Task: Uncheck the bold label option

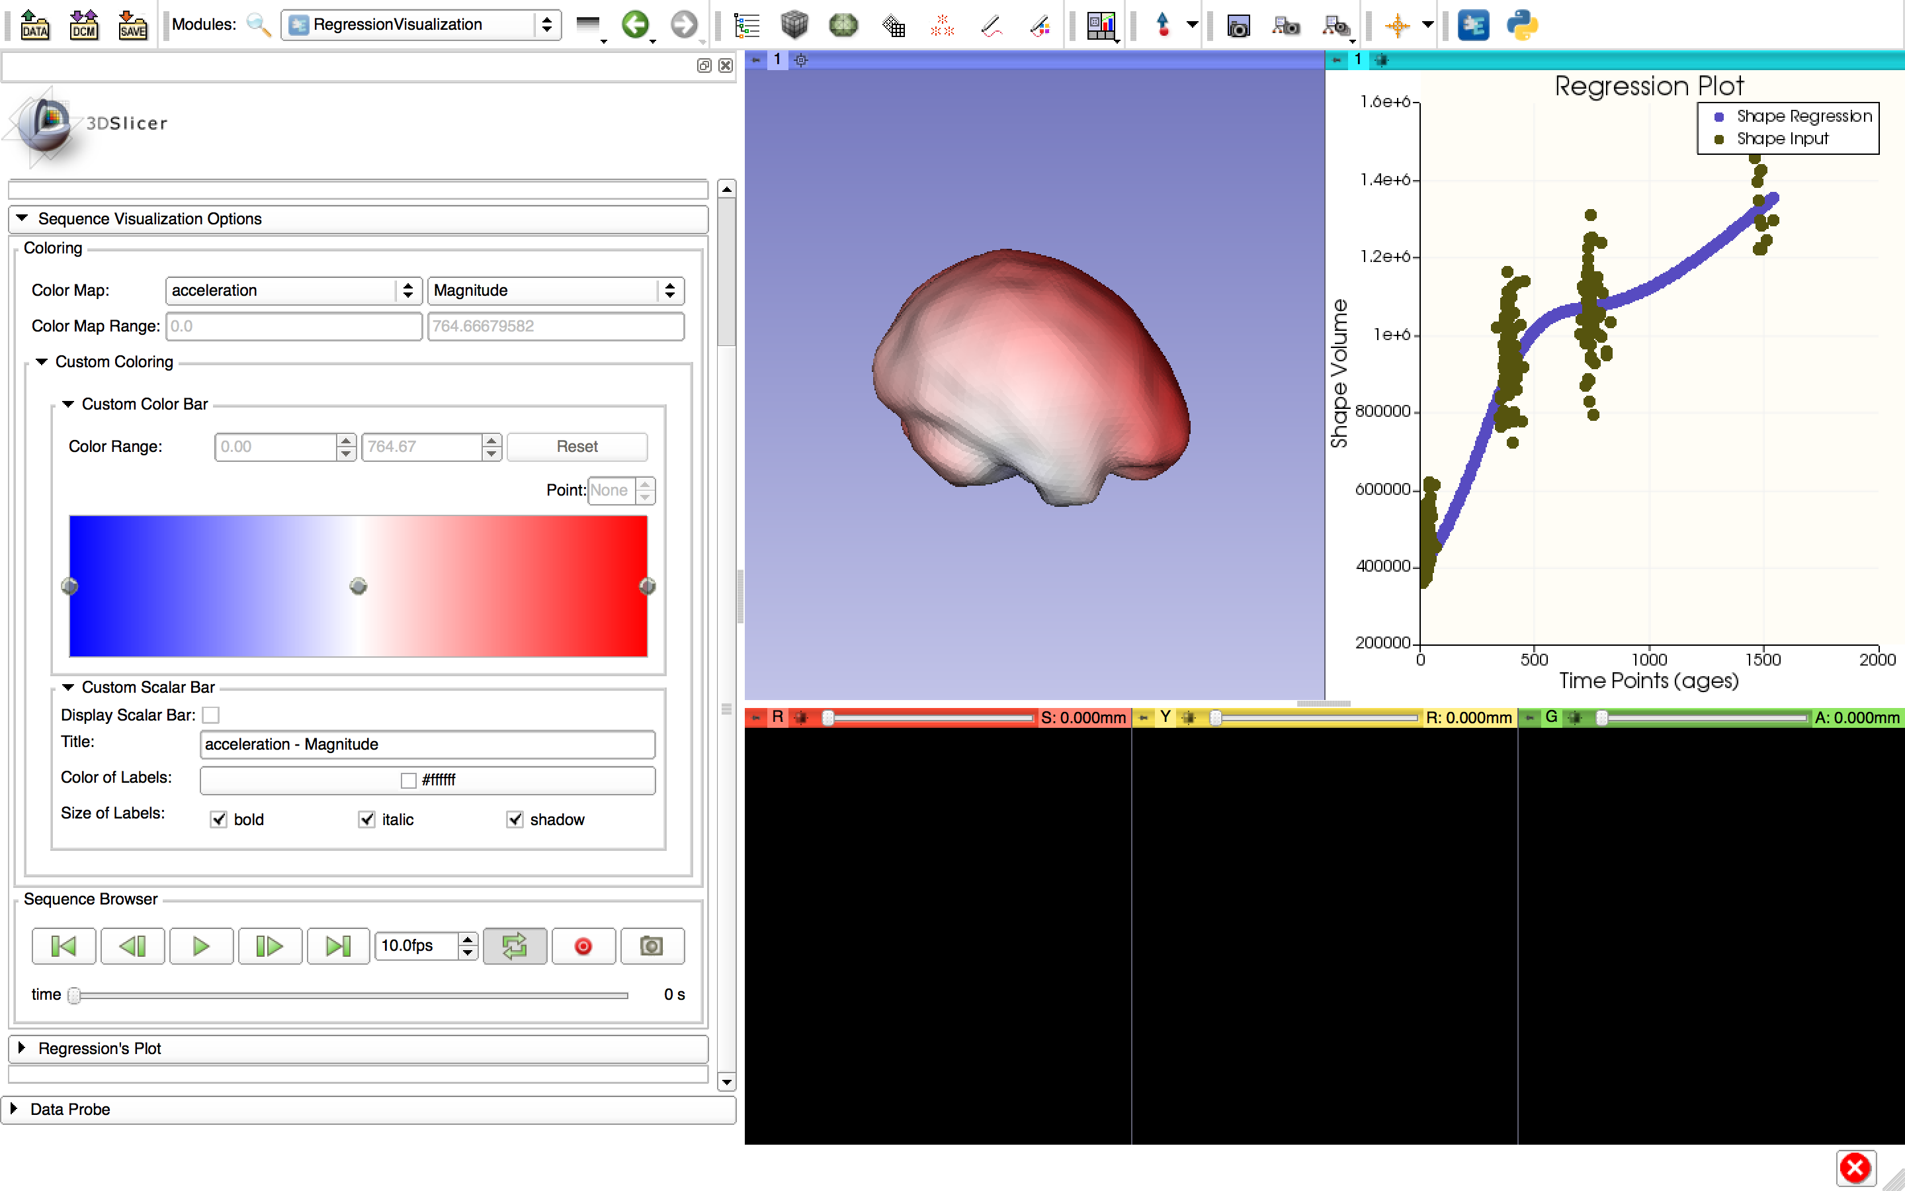Action: (x=219, y=819)
